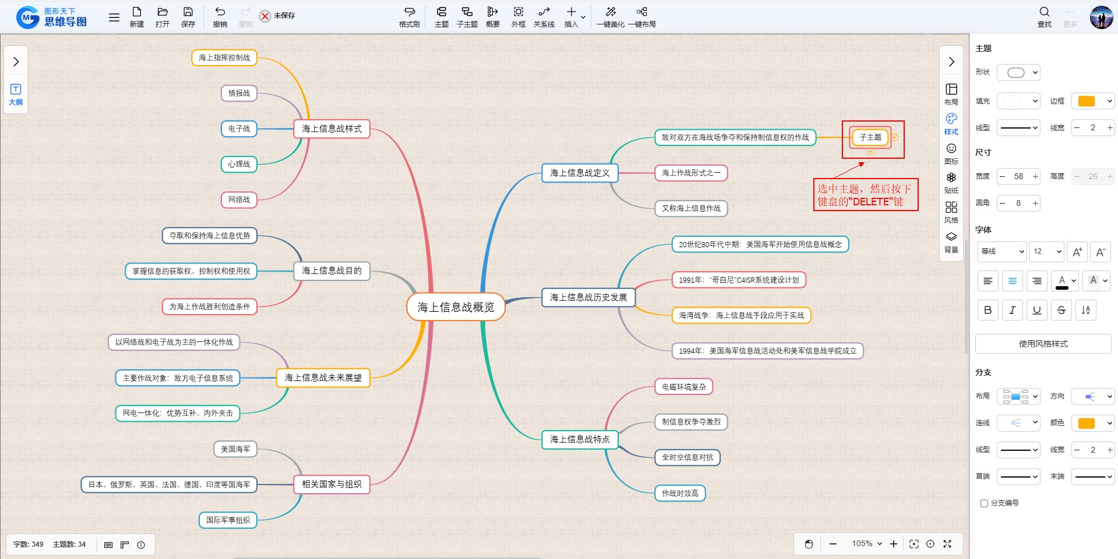Open the topic shape (形状) dropdown
Viewport: 1118px width, 559px height.
(x=1018, y=73)
